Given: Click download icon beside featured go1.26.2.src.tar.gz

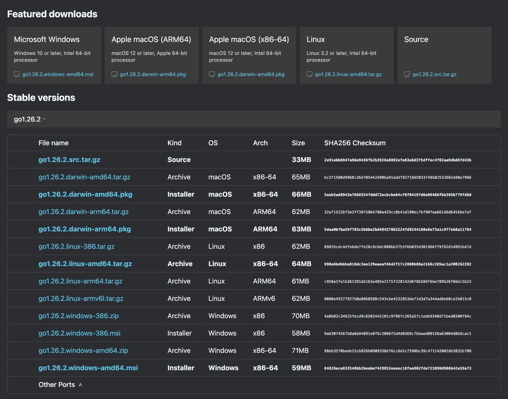Looking at the screenshot, I should point(407,74).
